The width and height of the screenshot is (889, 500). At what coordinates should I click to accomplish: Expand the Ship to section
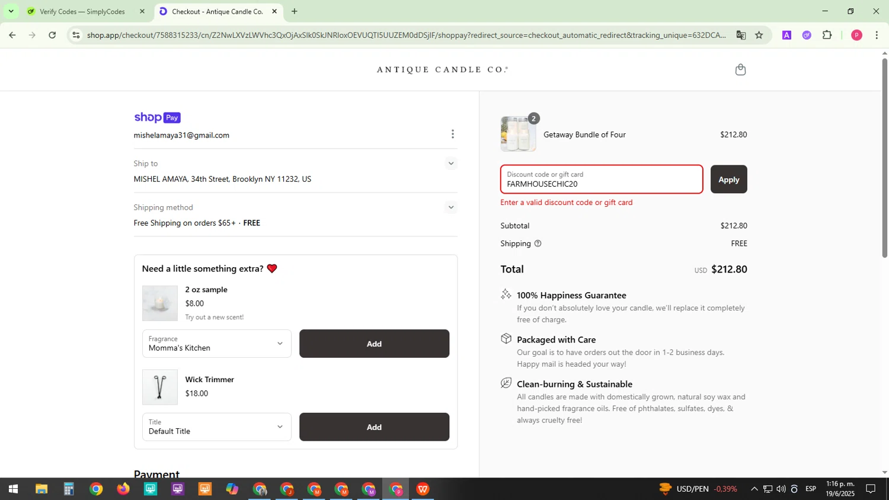[451, 164]
